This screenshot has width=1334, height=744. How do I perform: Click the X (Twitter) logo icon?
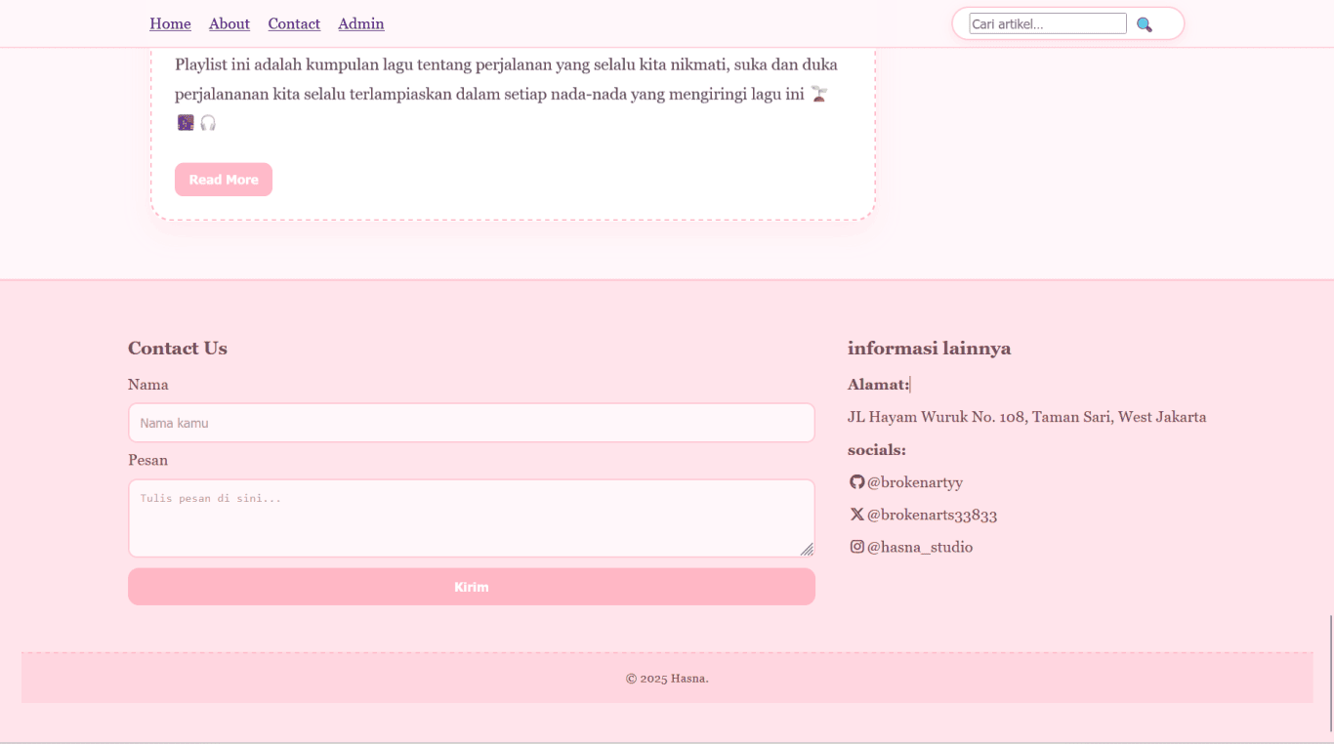[856, 514]
